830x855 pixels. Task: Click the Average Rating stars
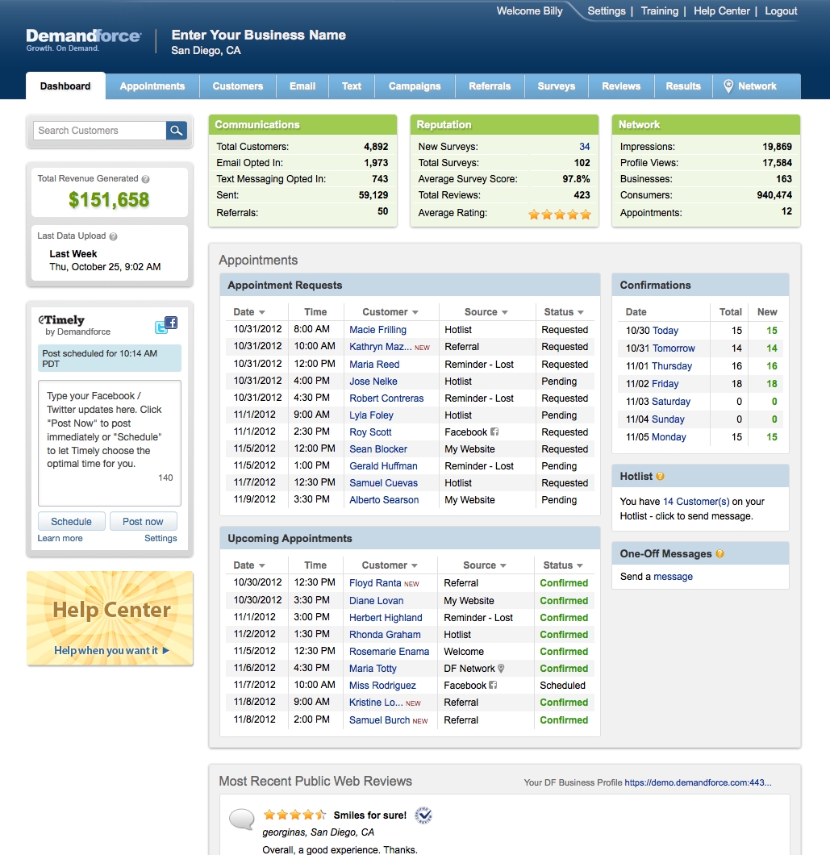pos(560,215)
